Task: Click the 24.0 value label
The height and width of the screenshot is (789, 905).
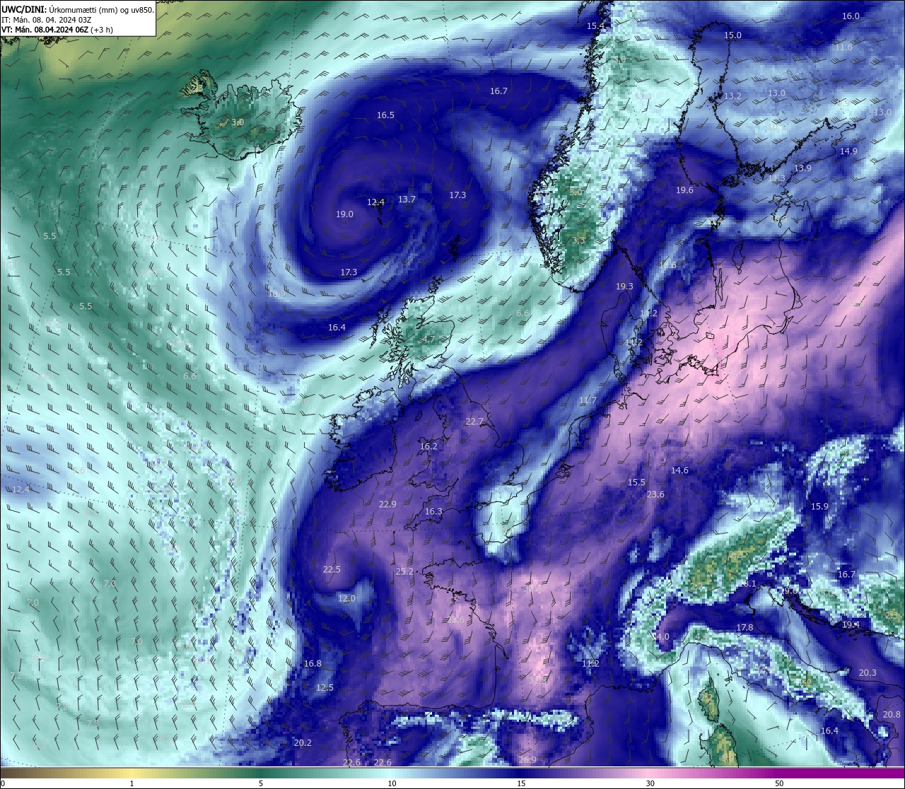Action: 660,637
